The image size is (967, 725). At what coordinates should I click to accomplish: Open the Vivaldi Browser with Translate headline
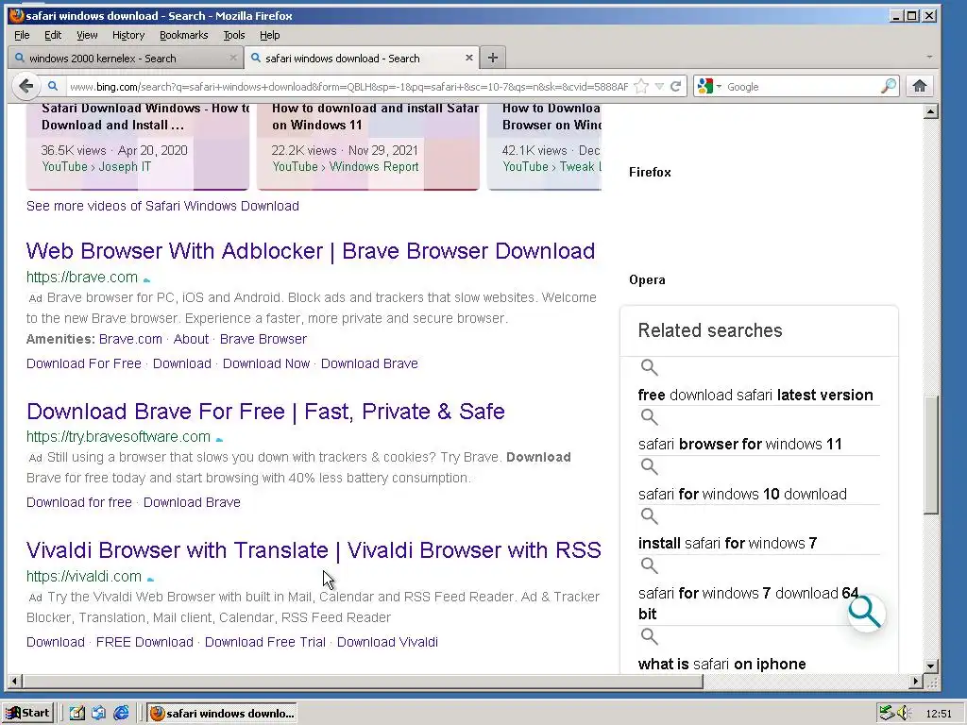(x=314, y=550)
